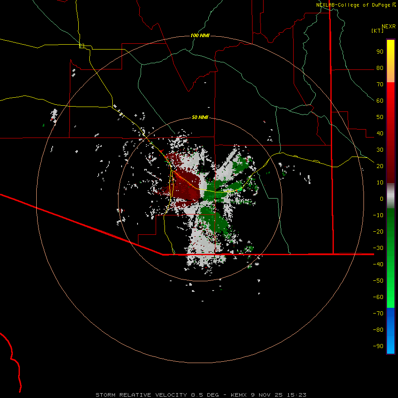Image resolution: width=398 pixels, height=398 pixels.
Task: Click the -50 scale value
Action: click(378, 280)
